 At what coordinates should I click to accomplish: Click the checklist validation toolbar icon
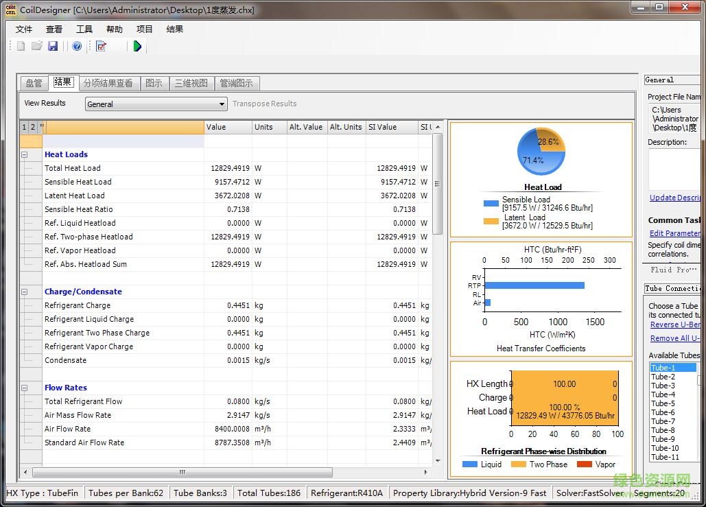102,46
